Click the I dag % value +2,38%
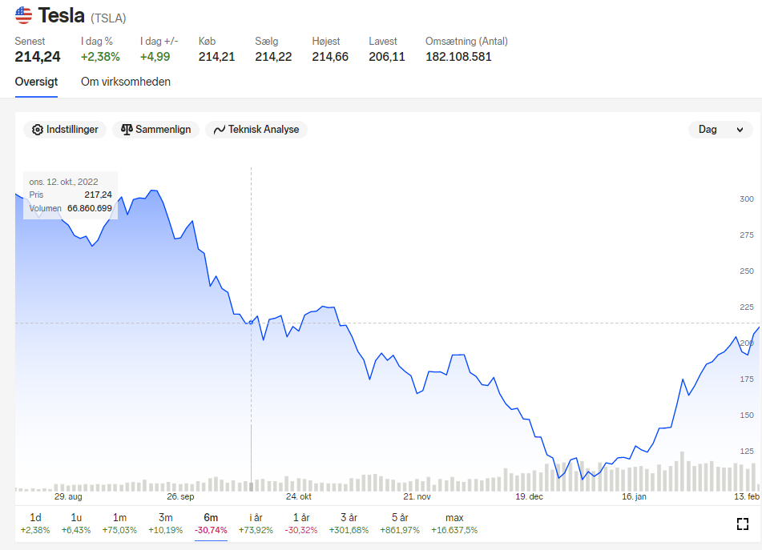Screen dimensions: 762x550 (100, 57)
